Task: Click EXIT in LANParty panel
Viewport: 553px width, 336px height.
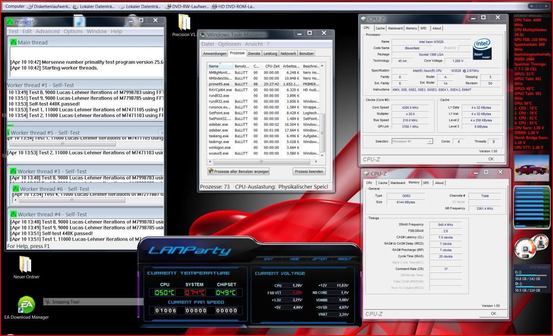Action: click(x=269, y=259)
